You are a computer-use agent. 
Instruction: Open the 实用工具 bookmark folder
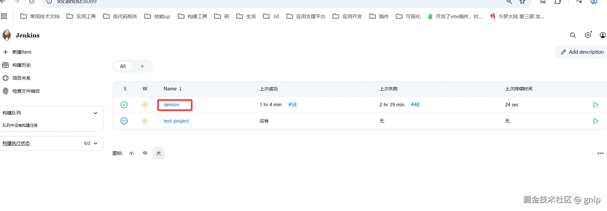[x=81, y=16]
